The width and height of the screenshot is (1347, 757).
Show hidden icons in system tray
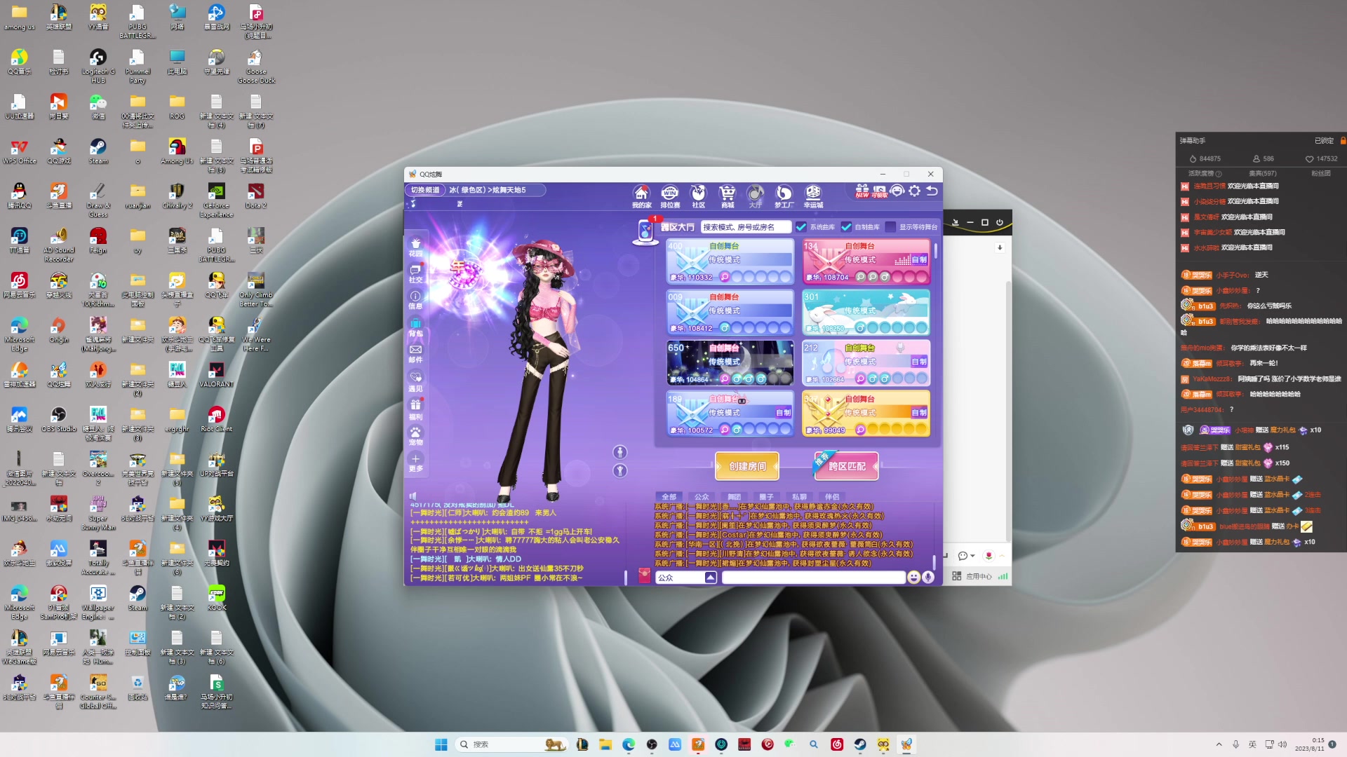coord(1219,744)
